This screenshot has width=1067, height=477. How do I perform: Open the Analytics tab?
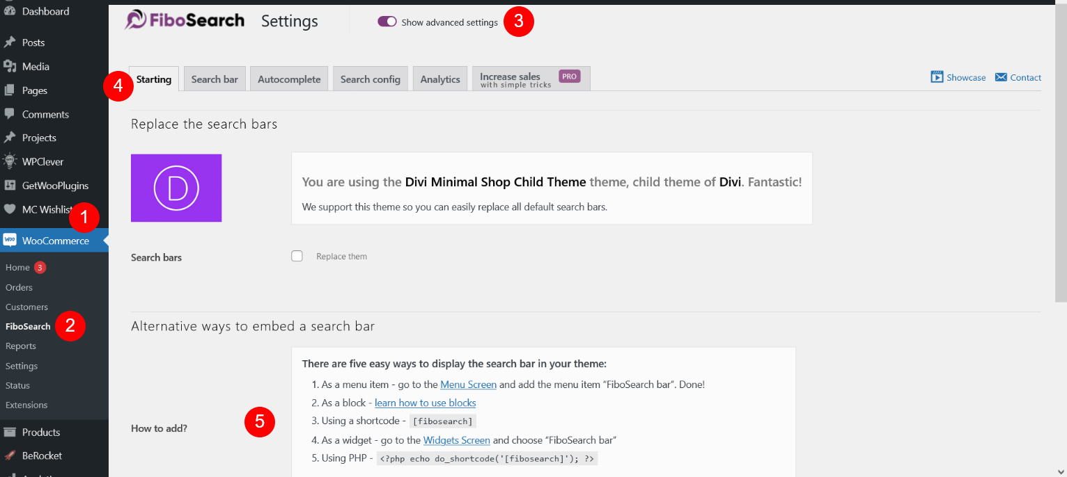[x=440, y=79]
